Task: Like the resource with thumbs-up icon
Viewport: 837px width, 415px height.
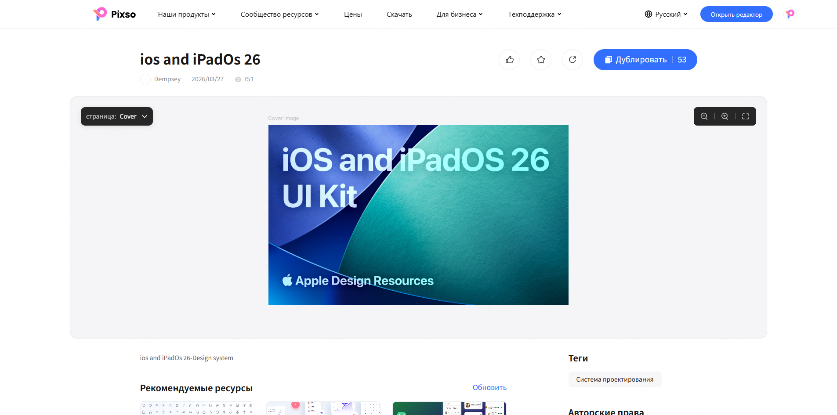Action: coord(509,60)
